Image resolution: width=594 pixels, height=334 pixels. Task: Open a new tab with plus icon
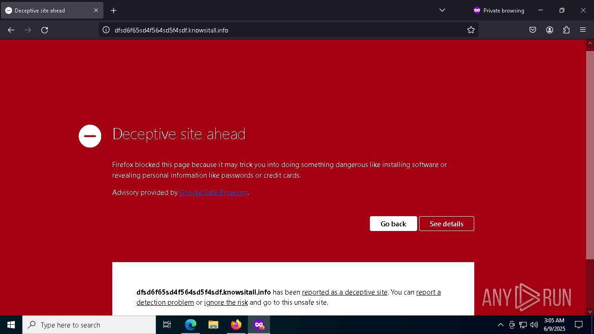(x=113, y=10)
